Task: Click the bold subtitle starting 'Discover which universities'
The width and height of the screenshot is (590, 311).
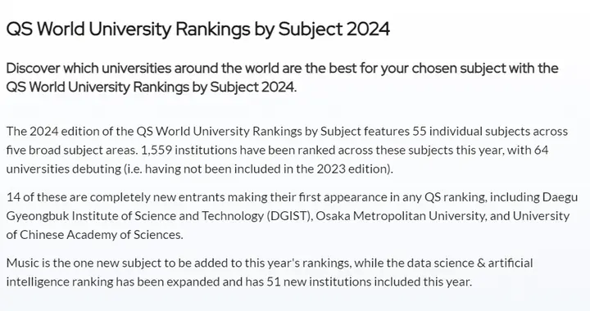Action: point(282,78)
